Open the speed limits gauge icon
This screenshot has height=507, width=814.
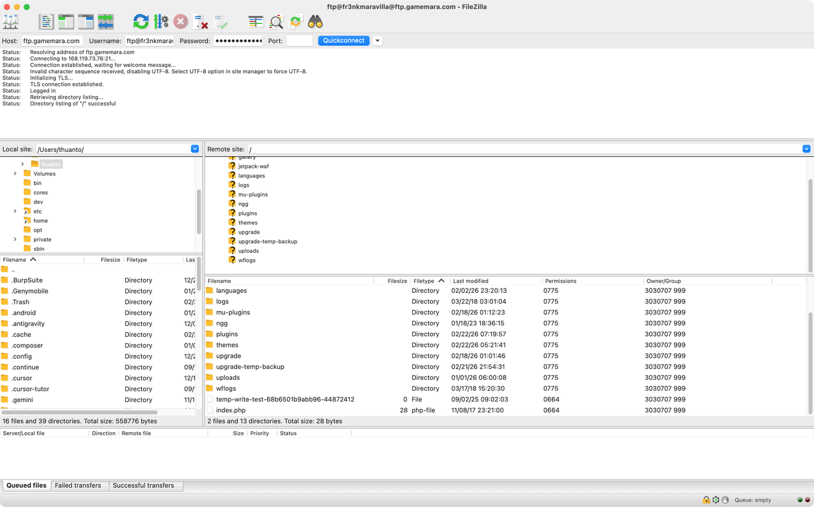pyautogui.click(x=725, y=500)
